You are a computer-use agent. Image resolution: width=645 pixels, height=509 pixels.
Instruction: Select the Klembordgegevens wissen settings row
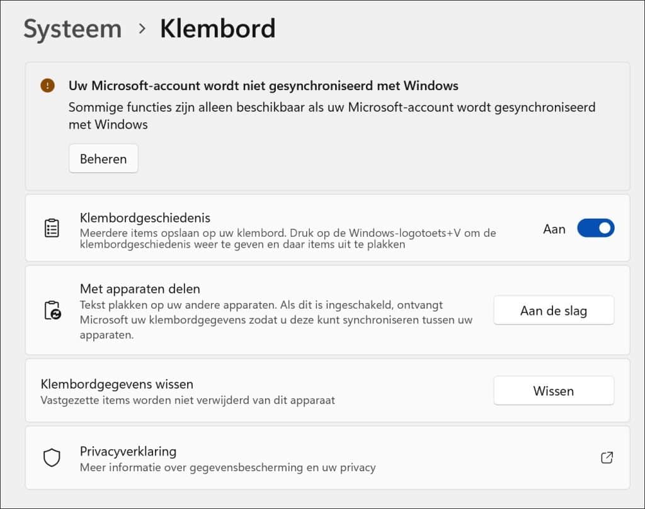point(252,390)
